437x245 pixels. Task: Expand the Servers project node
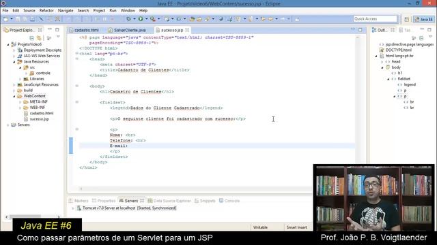click(8, 125)
